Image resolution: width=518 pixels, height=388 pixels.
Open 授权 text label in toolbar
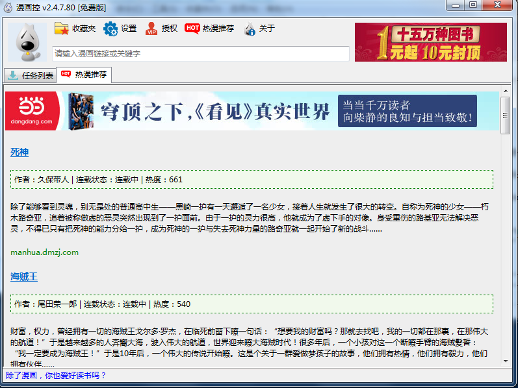[x=170, y=29]
